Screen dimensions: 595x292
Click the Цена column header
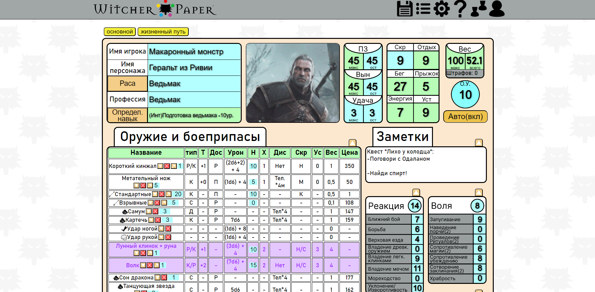[x=350, y=153]
